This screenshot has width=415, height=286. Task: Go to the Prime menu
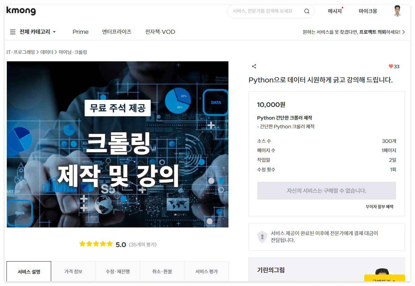click(x=81, y=32)
